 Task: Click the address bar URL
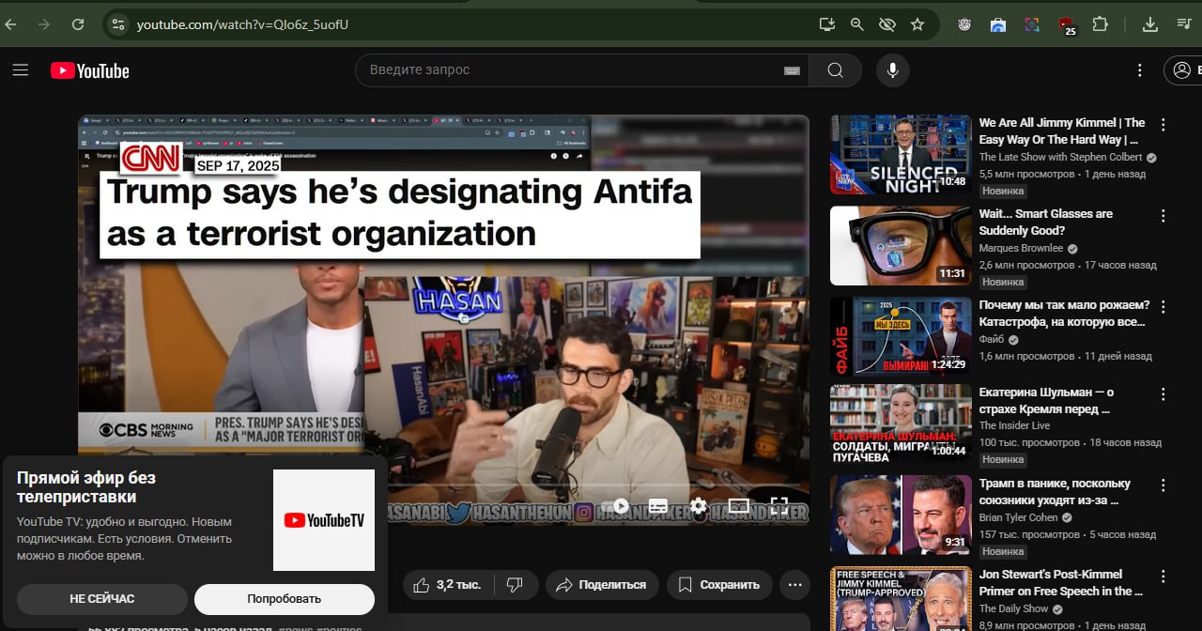coord(242,24)
